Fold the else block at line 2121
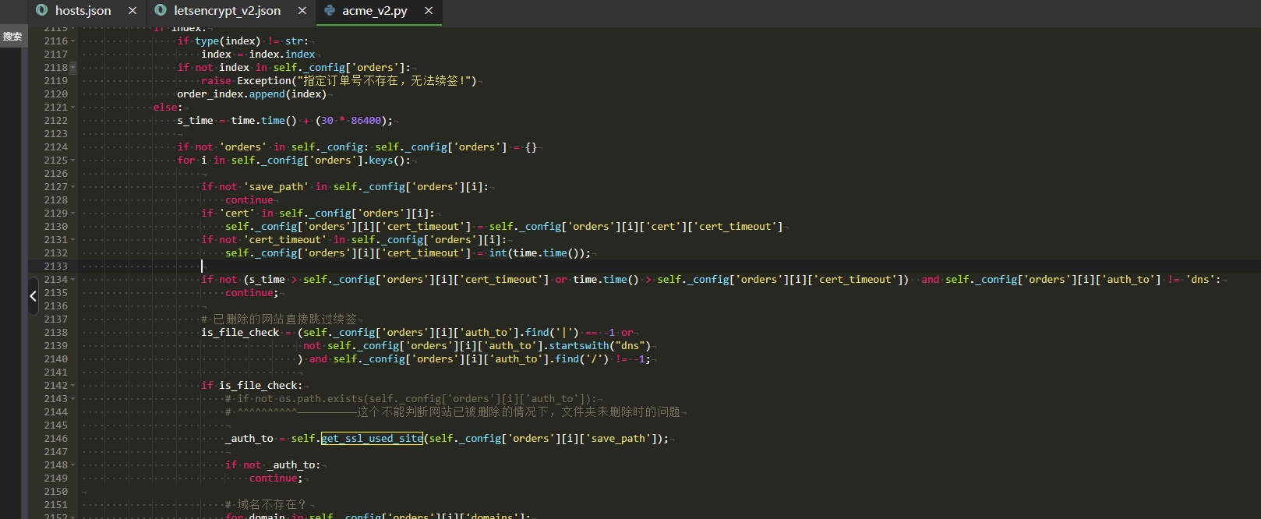Viewport: 1261px width, 519px height. [x=73, y=108]
